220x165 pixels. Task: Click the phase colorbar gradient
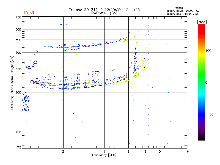click(x=201, y=82)
